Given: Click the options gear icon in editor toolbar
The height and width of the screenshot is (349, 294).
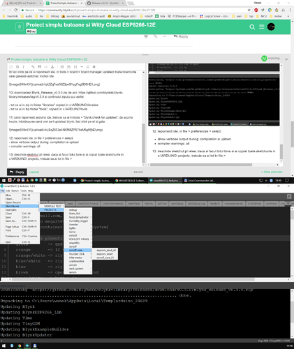Looking at the screenshot, I should pos(94,67).
